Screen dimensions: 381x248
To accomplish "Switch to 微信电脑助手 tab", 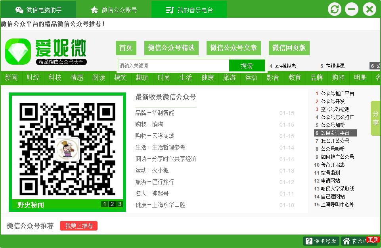I will 38,10.
